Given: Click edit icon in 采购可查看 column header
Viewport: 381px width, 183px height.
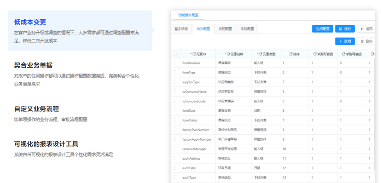Looking at the screenshot, I should (315, 54).
